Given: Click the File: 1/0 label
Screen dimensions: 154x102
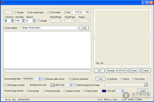Looking at the screenshot, I should tap(99, 63).
